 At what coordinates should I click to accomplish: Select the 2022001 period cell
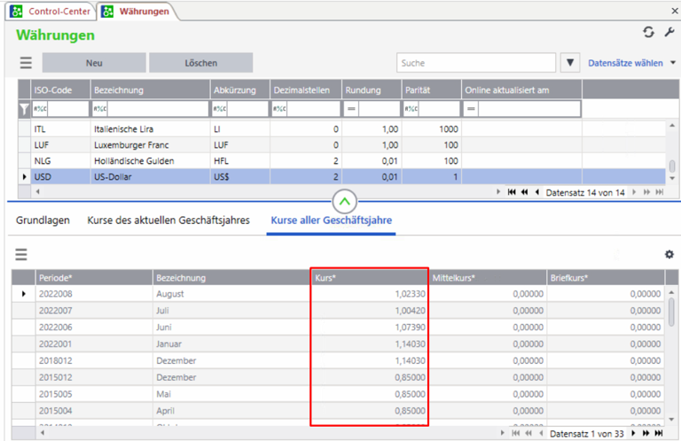[93, 344]
